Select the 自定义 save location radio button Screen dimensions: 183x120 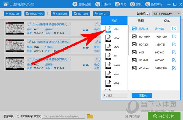pyautogui.click(x=32, y=116)
